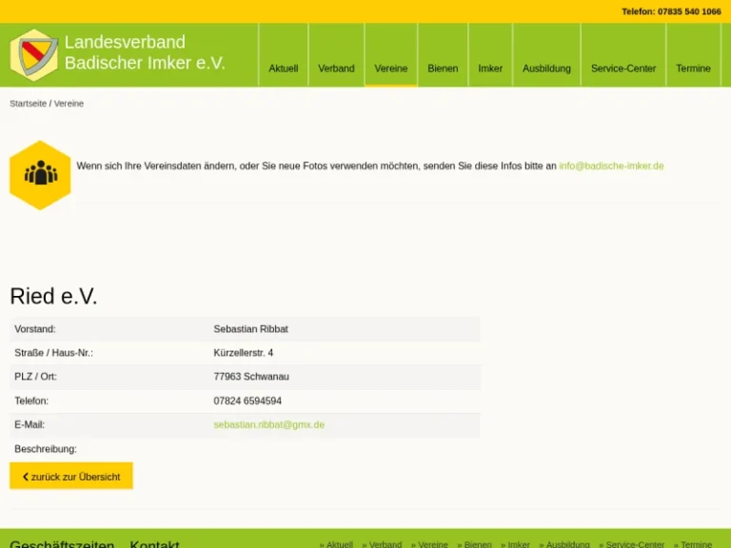Click the sebastian.ribbat@gmx.de email link
The image size is (731, 548).
coord(268,425)
